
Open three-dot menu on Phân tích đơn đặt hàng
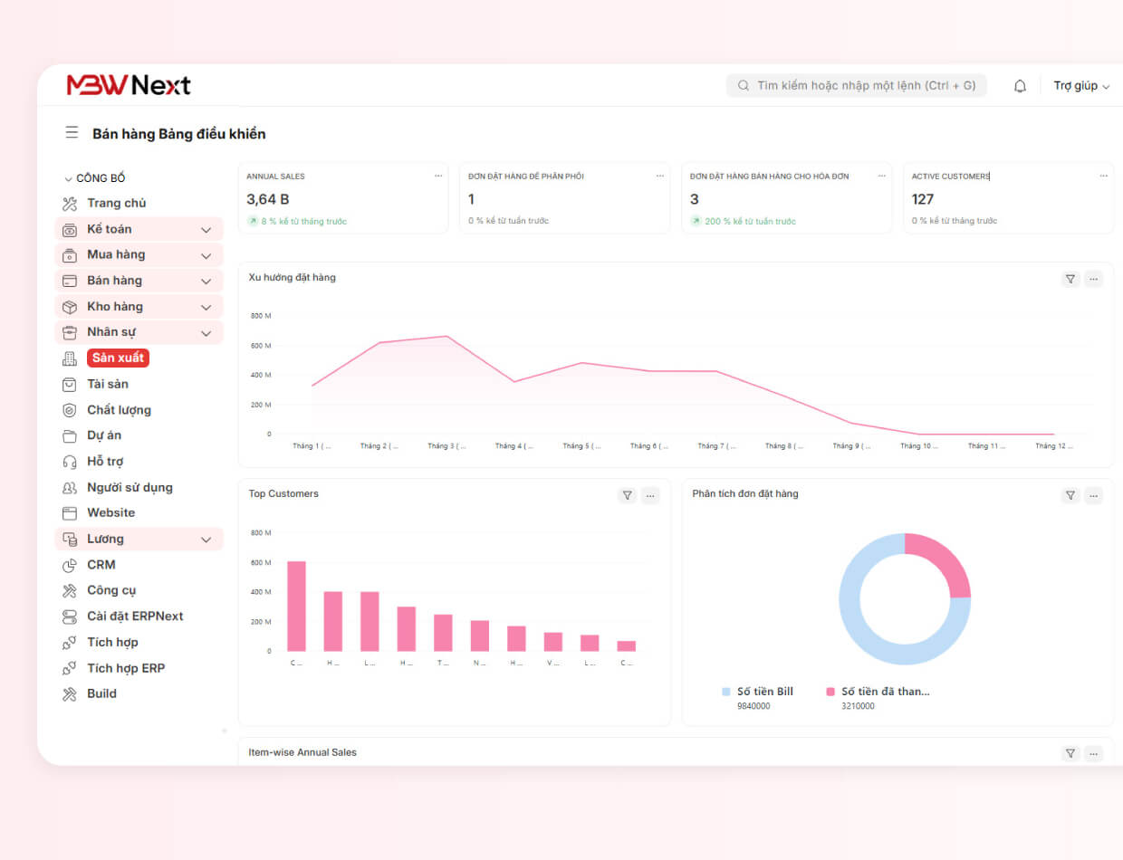click(x=1094, y=495)
